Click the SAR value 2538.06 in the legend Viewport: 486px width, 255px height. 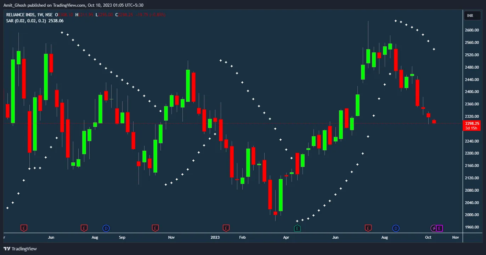[x=56, y=21]
